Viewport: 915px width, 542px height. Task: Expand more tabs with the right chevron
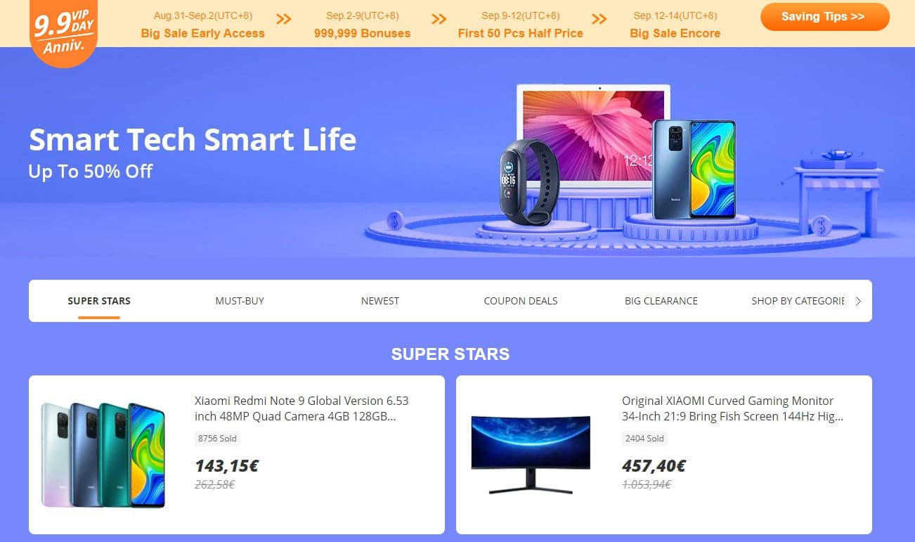coord(858,301)
